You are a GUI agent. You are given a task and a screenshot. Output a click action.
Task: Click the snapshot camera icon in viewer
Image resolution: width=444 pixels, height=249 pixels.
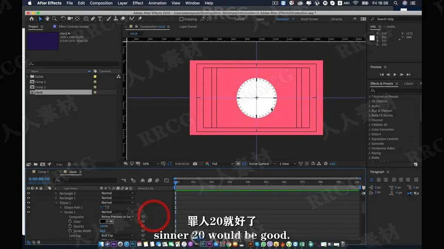pos(195,164)
